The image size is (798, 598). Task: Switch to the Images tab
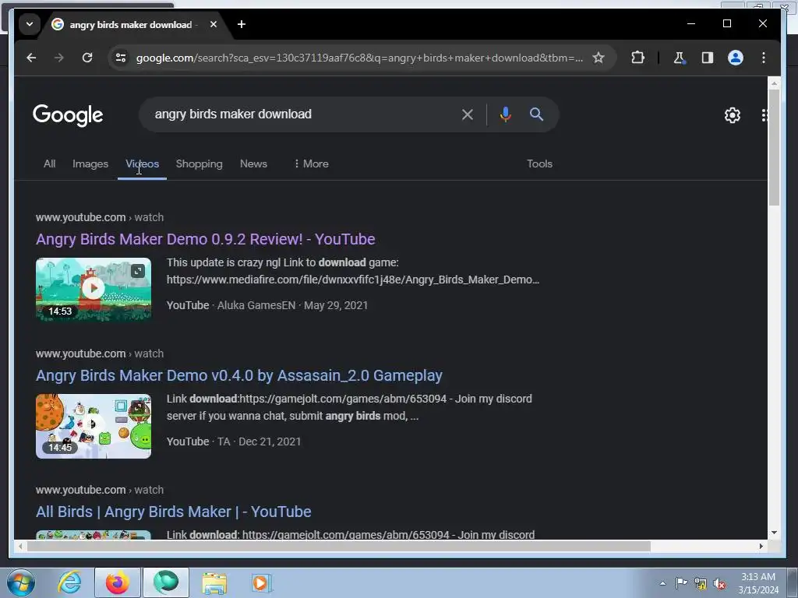pyautogui.click(x=90, y=164)
